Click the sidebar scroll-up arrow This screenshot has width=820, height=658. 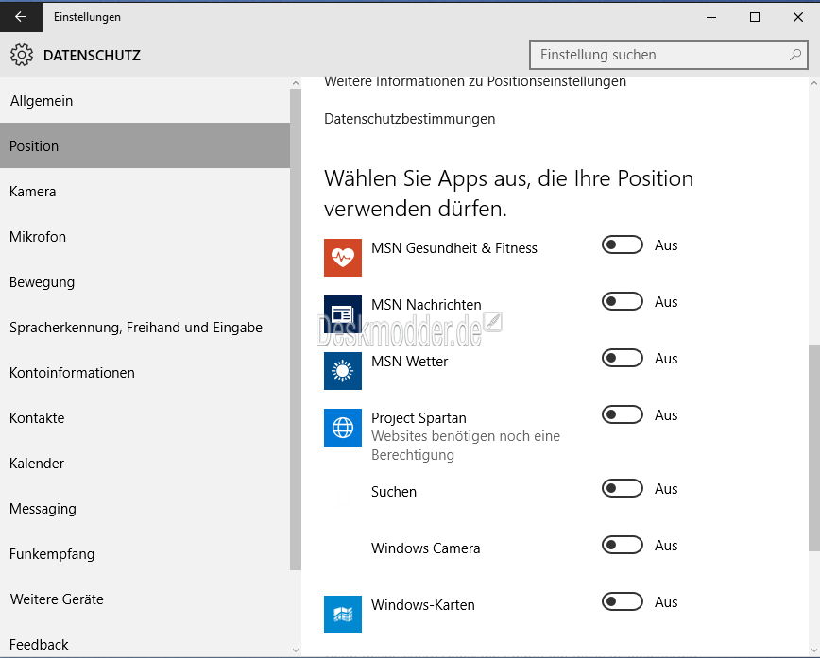click(296, 83)
